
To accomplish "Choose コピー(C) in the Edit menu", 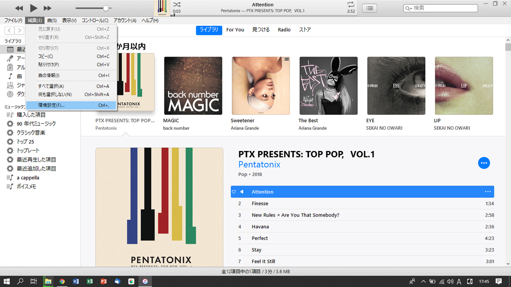I will (x=71, y=56).
